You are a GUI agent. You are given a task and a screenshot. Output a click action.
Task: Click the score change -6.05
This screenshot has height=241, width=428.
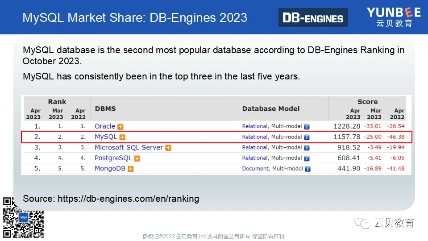tap(397, 158)
